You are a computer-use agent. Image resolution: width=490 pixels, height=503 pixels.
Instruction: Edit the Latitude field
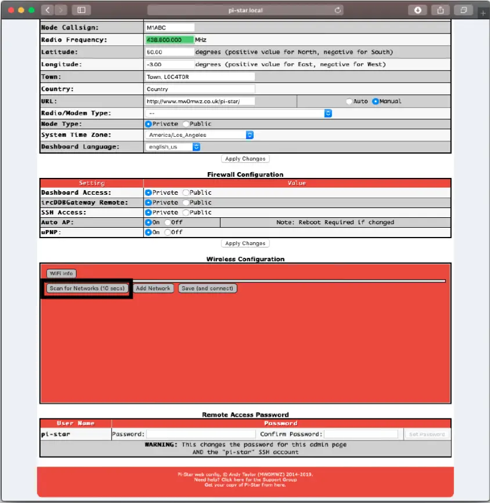click(170, 52)
